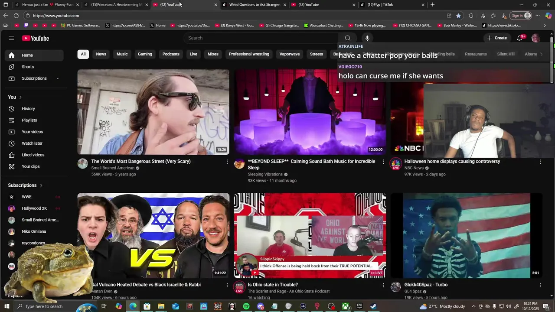Open more actions for BEYOND SLEEP video
This screenshot has width=555, height=312.
(383, 162)
